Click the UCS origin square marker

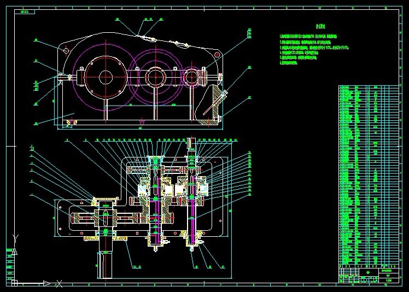(x=15, y=283)
